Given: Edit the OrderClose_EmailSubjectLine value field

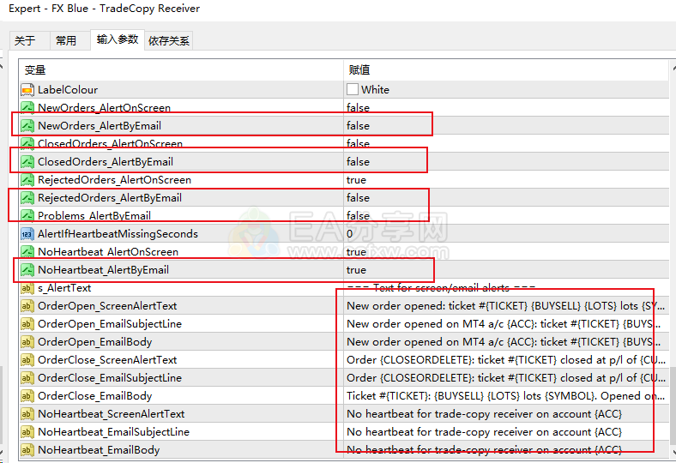Looking at the screenshot, I should [505, 378].
